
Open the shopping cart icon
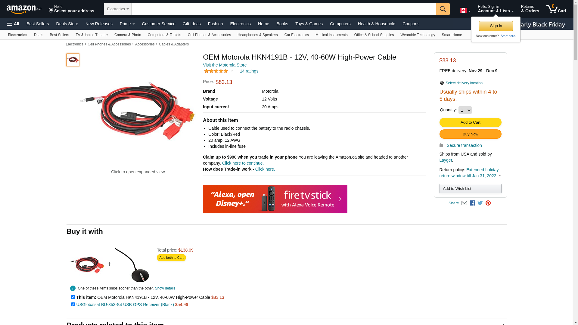point(556,9)
